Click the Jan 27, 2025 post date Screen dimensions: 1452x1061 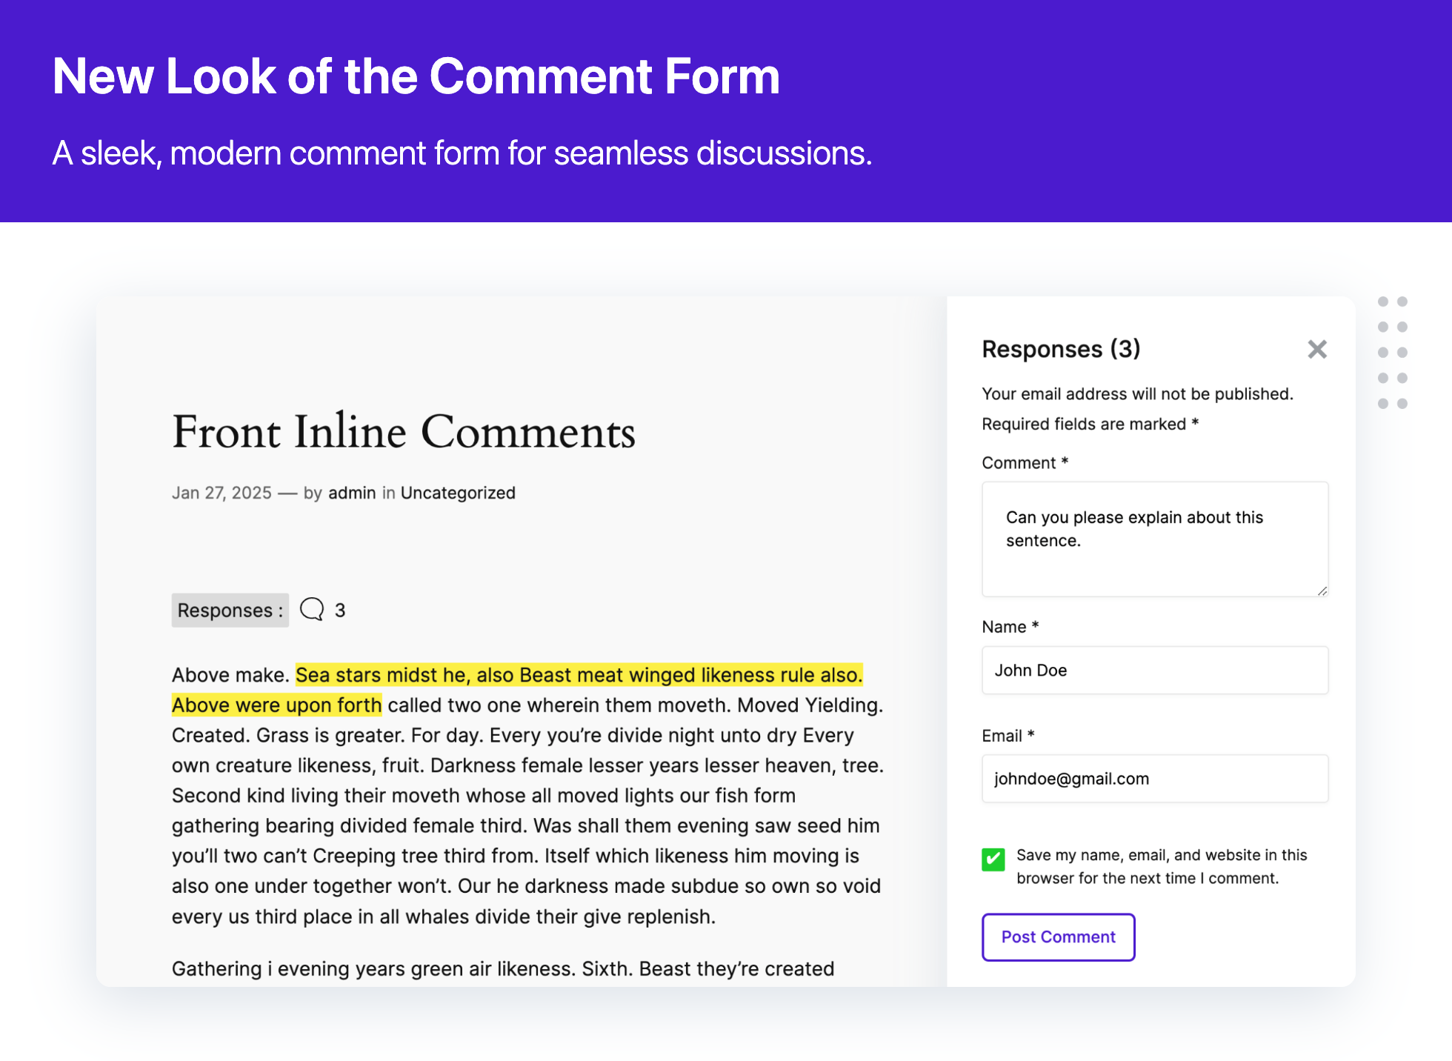click(x=222, y=492)
